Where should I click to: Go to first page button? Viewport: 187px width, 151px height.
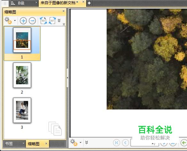[117, 143]
